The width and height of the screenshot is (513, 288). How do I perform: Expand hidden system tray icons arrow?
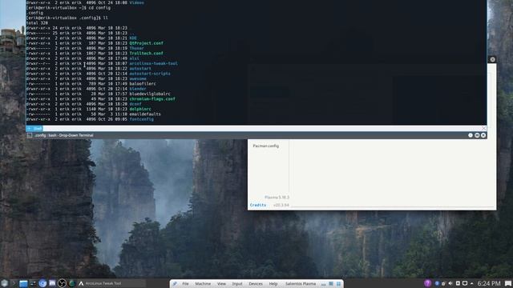point(472,283)
